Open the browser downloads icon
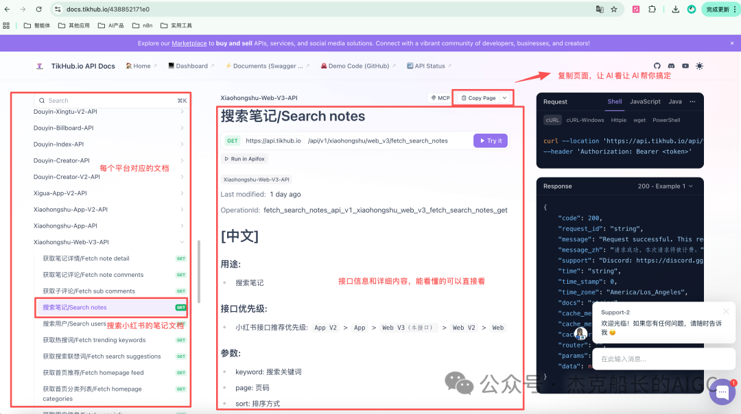This screenshot has width=741, height=414. coord(676,10)
